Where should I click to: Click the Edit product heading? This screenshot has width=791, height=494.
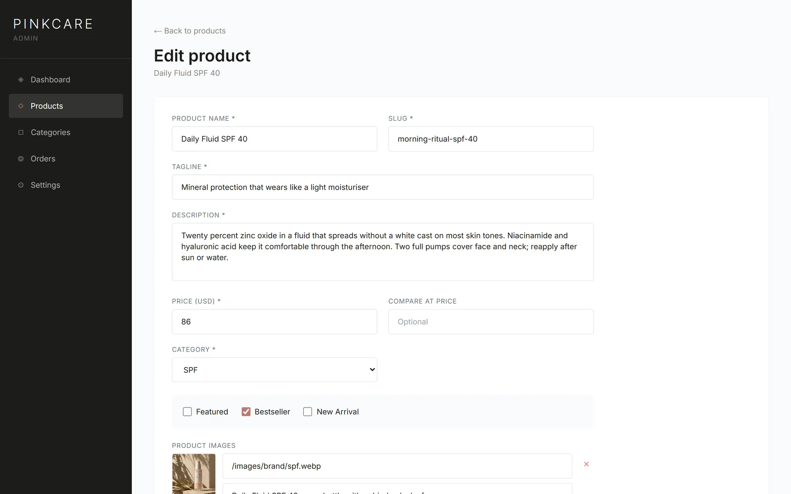click(x=202, y=56)
